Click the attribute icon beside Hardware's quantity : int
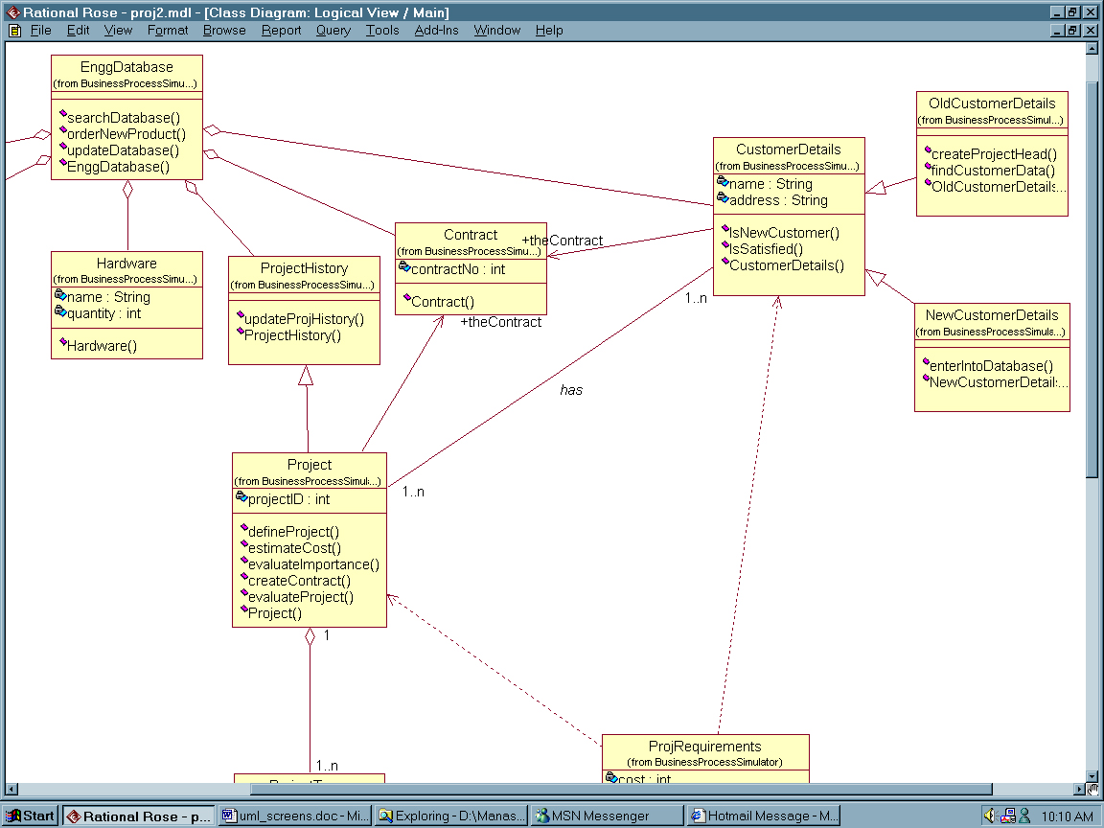This screenshot has width=1104, height=828. pos(60,311)
